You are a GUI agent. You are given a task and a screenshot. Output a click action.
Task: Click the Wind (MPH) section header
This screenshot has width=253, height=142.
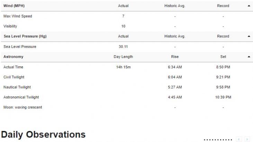pos(14,6)
